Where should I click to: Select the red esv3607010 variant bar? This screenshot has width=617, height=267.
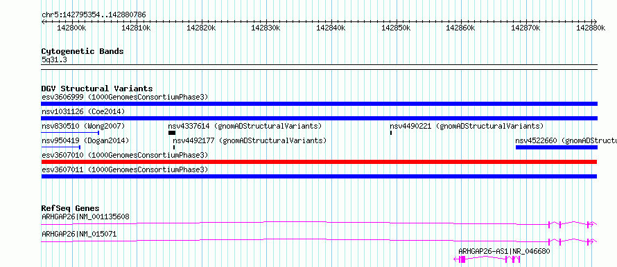[319, 162]
